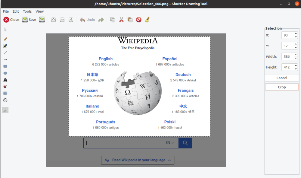Clear all with the broom icon
This screenshot has width=301, height=178.
[147, 20]
